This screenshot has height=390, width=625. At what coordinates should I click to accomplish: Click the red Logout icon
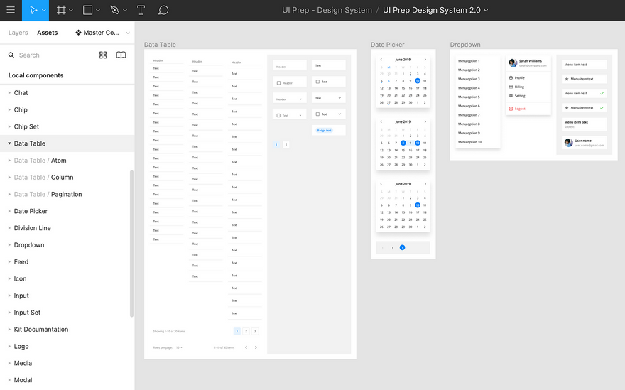[x=511, y=109]
